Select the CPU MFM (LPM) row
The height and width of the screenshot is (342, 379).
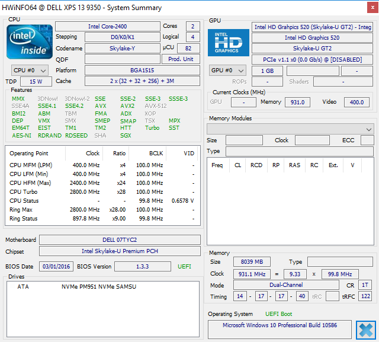(102, 165)
